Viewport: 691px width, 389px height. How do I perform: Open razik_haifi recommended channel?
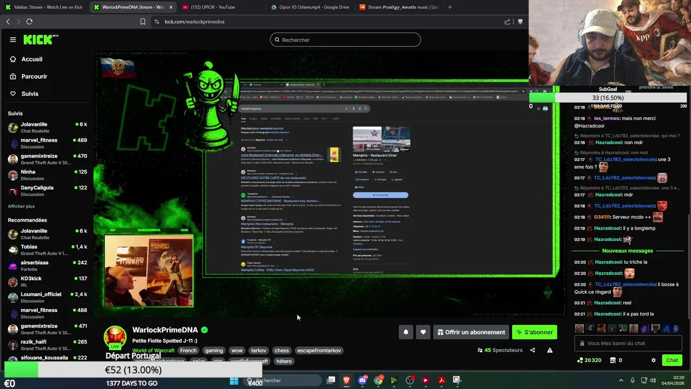(48, 345)
